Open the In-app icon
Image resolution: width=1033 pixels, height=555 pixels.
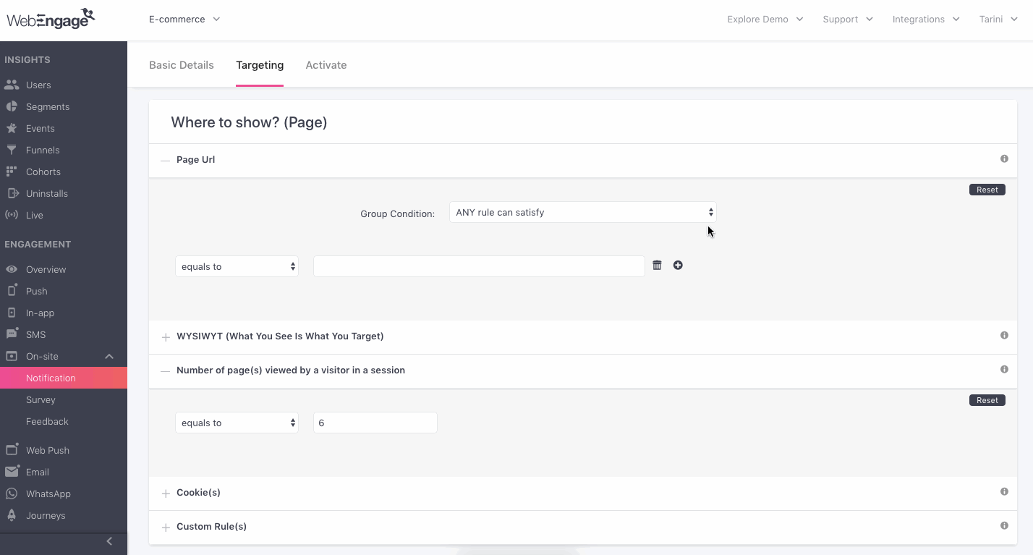coord(11,313)
